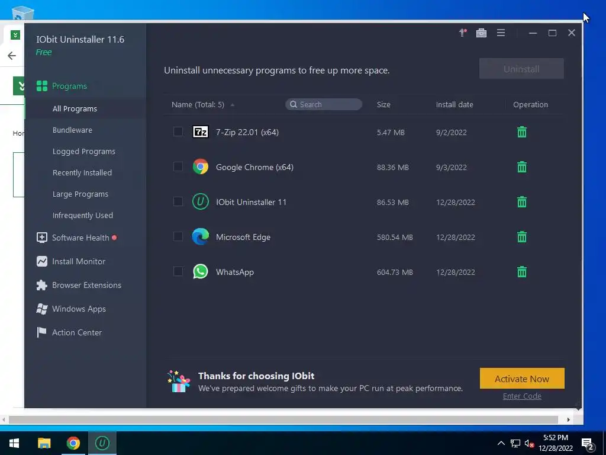
Task: Select the IObit Uninstaller 11 name
Action: [251, 202]
